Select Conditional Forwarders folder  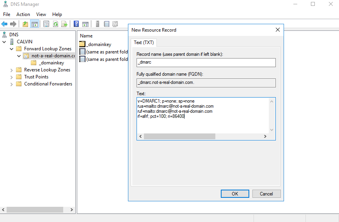point(48,84)
